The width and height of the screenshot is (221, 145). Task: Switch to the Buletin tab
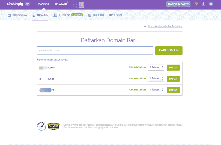pyautogui.click(x=96, y=15)
